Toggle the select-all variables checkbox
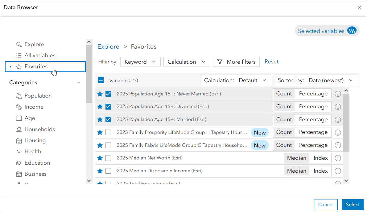This screenshot has width=367, height=213. tap(101, 80)
